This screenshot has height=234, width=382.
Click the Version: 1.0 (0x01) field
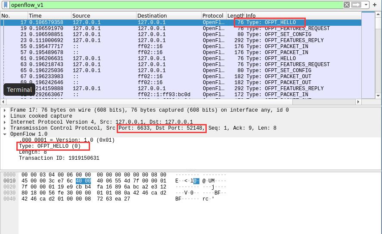[67, 140]
